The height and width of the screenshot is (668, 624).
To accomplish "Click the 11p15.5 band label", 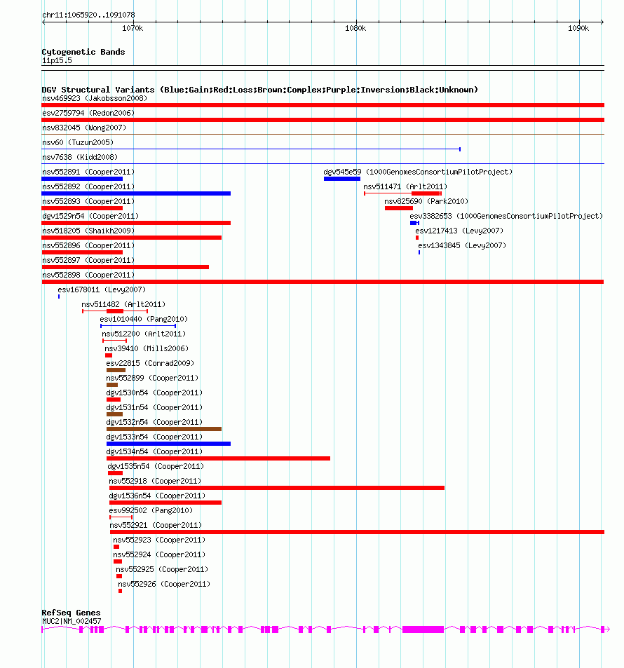I will (57, 60).
